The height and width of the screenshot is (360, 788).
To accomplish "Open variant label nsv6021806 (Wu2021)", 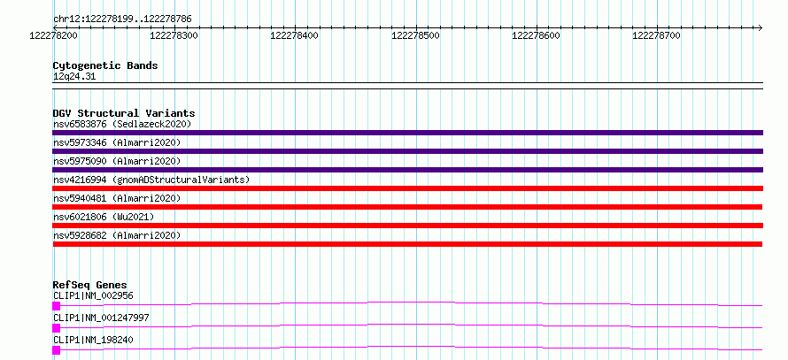I will pos(104,217).
